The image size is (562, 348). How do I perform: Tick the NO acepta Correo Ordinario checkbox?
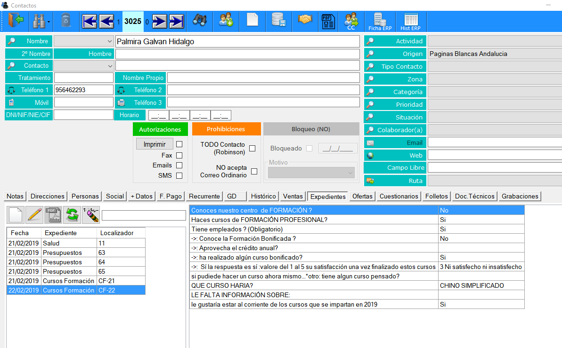254,171
